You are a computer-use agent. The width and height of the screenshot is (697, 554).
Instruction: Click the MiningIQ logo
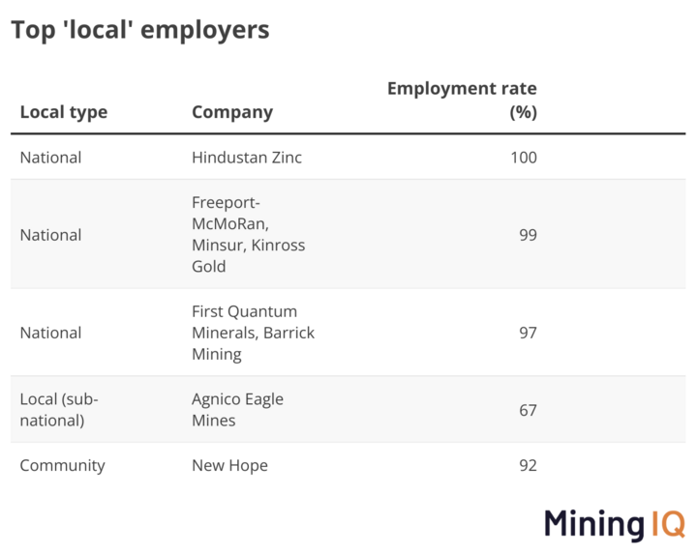coord(614,523)
